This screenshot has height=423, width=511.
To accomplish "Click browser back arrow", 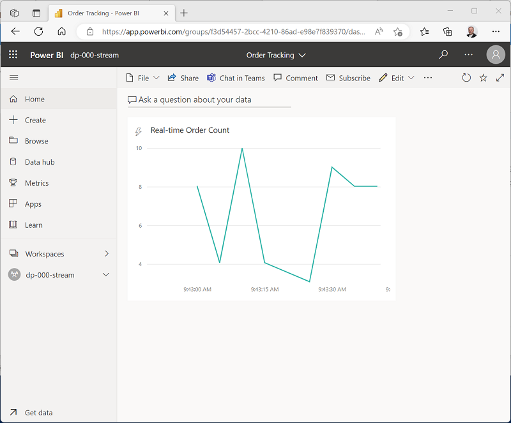I will point(15,31).
